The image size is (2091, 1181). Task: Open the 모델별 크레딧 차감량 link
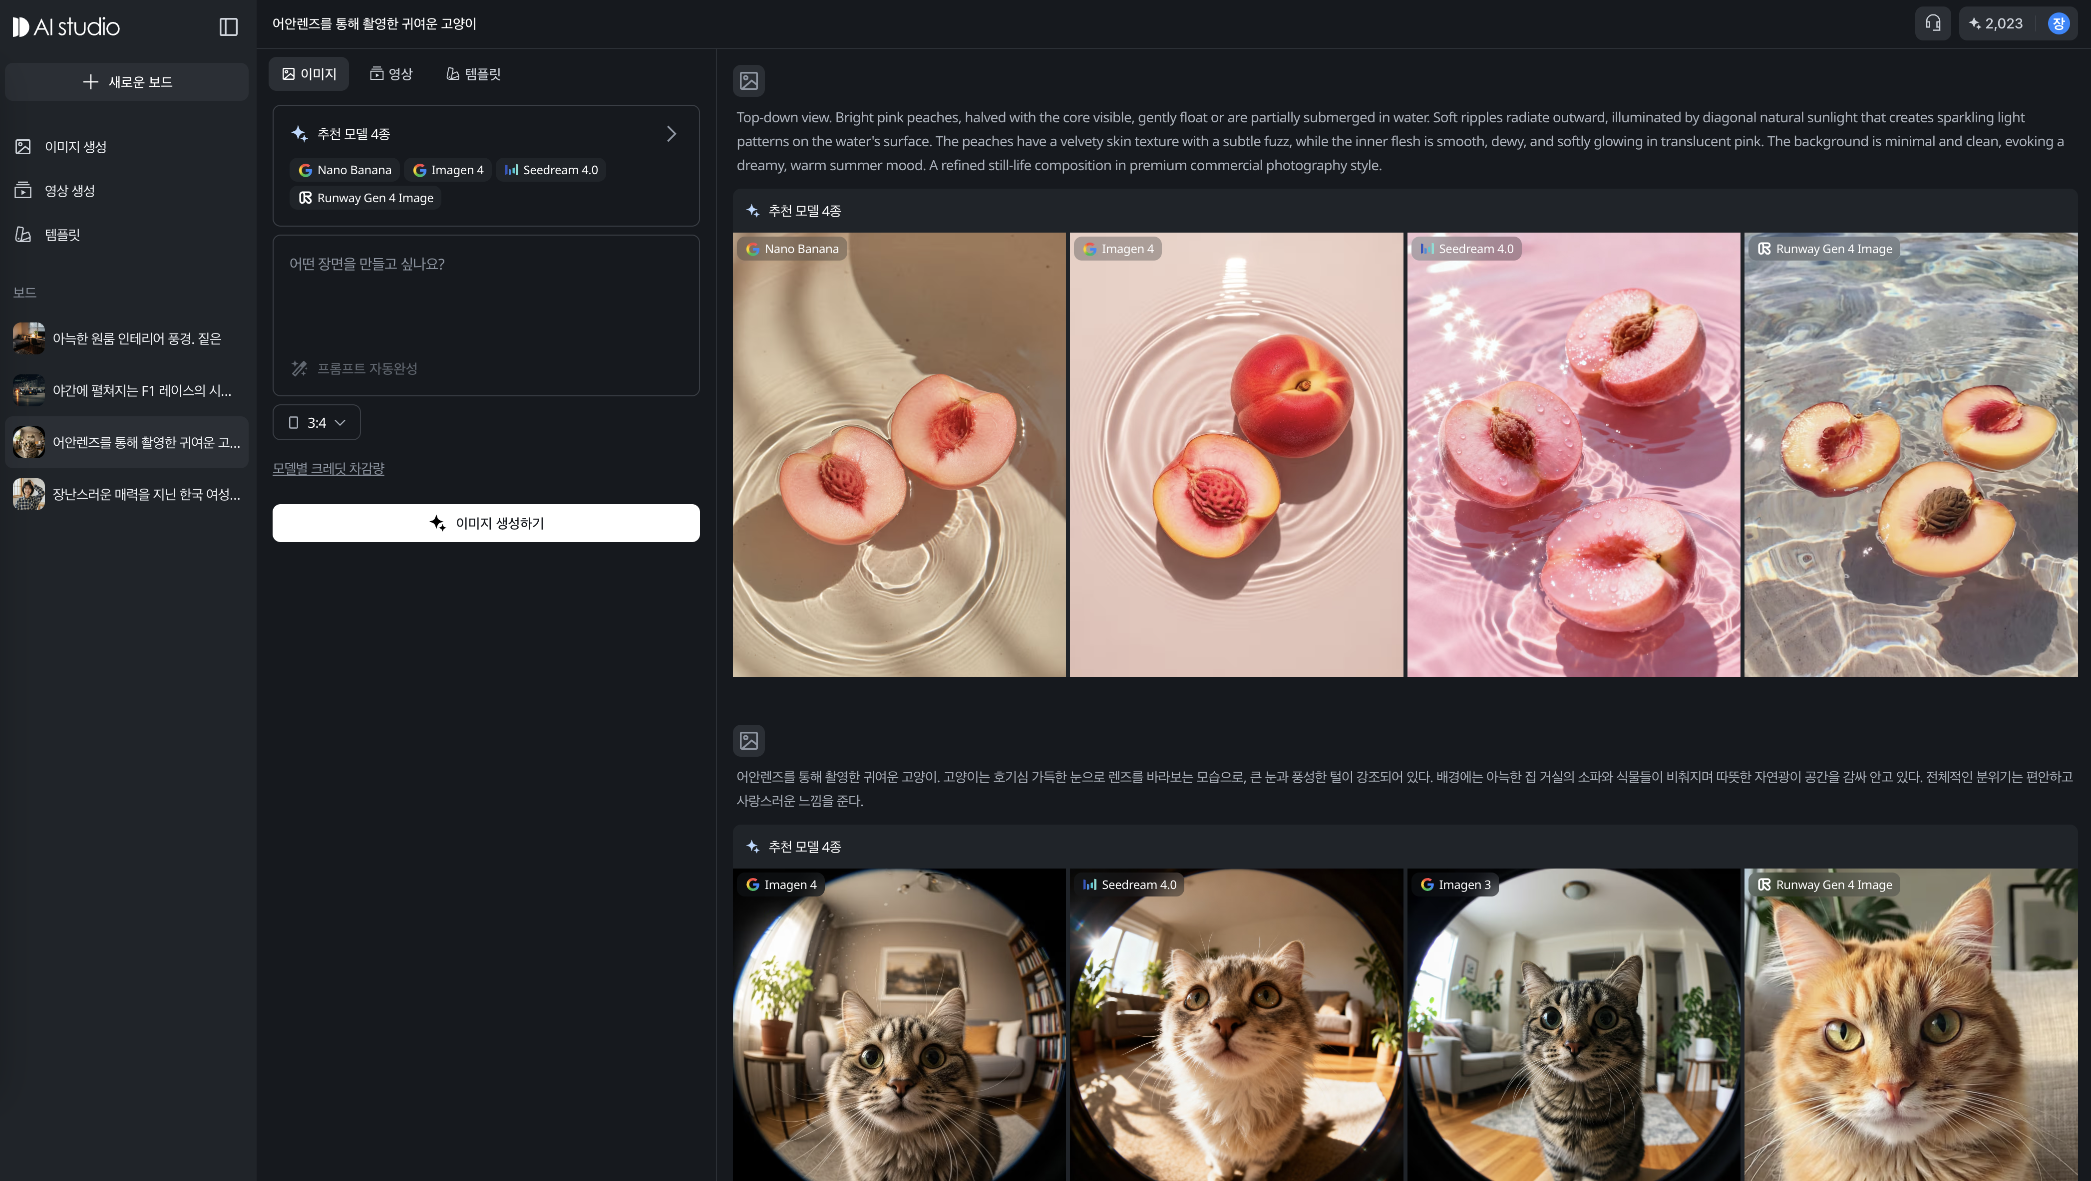(328, 468)
